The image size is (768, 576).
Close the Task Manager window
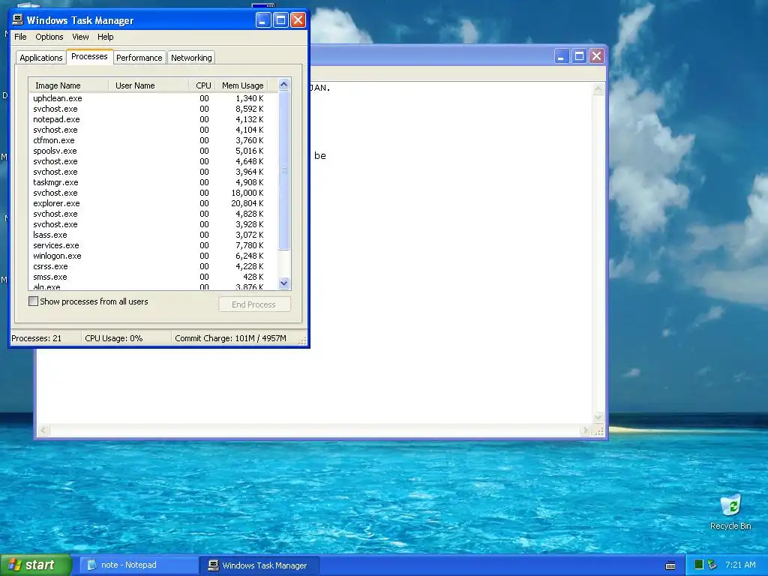(298, 20)
